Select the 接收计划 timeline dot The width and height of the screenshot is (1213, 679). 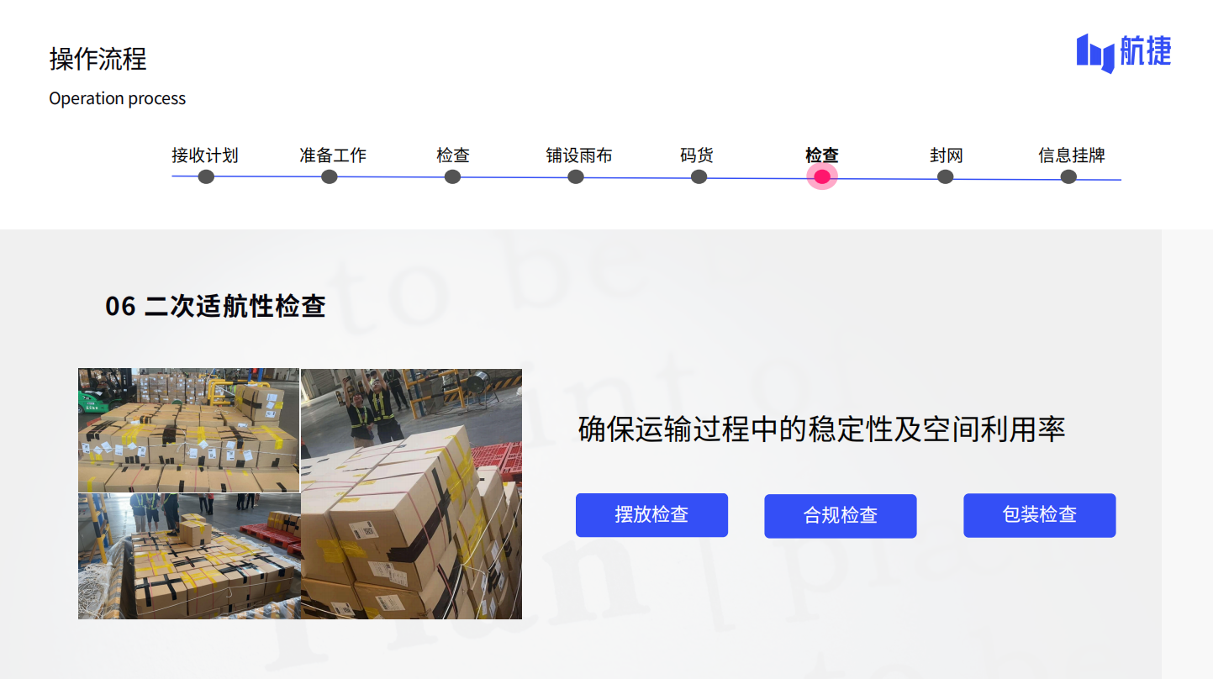point(206,176)
